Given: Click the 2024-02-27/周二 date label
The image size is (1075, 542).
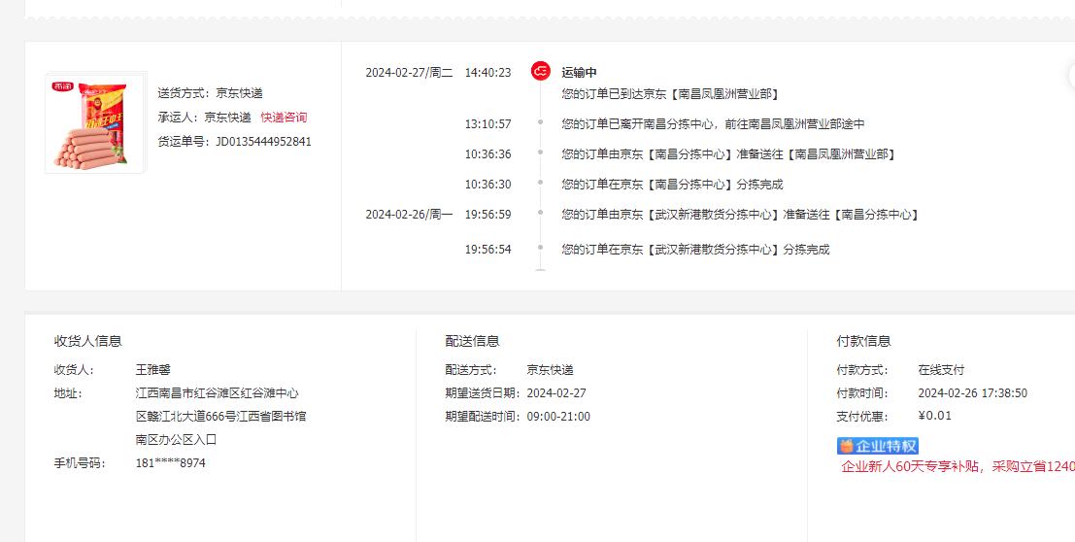Looking at the screenshot, I should pos(409,72).
